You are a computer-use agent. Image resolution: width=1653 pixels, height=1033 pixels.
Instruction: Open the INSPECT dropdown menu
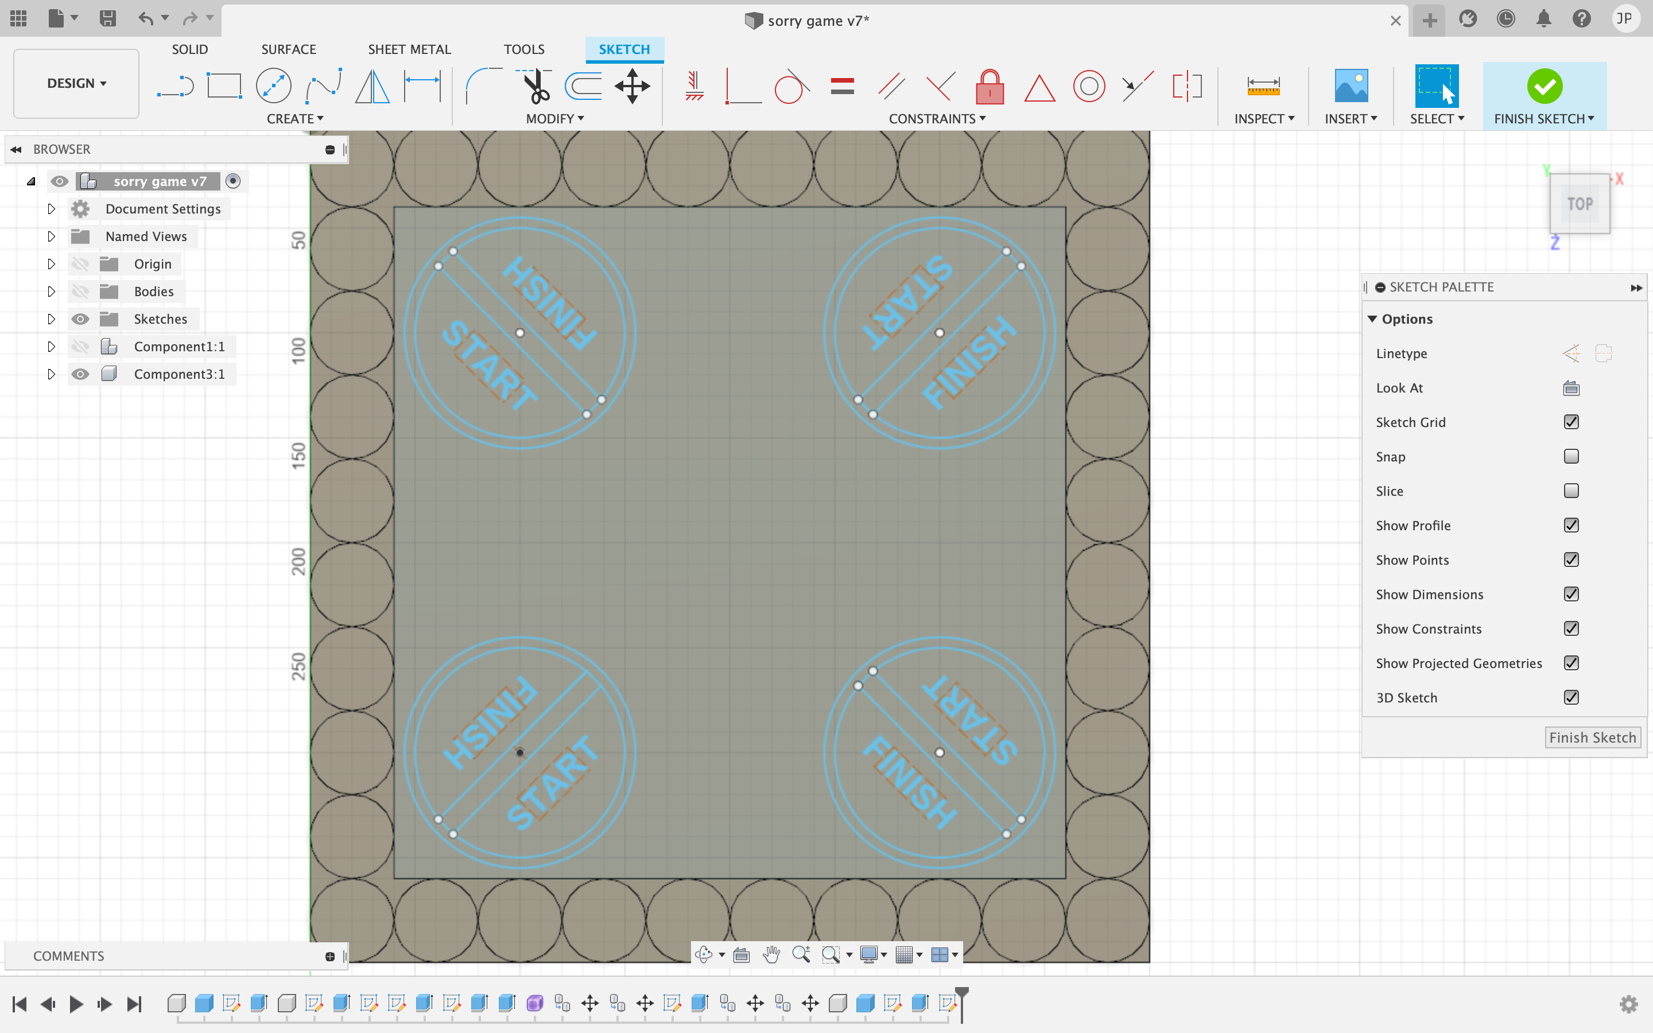coord(1264,119)
